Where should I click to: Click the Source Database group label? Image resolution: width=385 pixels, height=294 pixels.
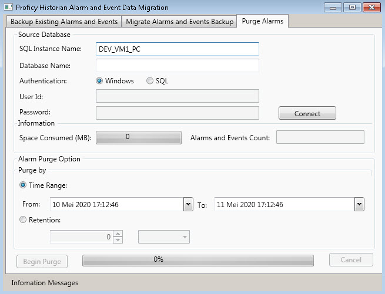tap(44, 35)
